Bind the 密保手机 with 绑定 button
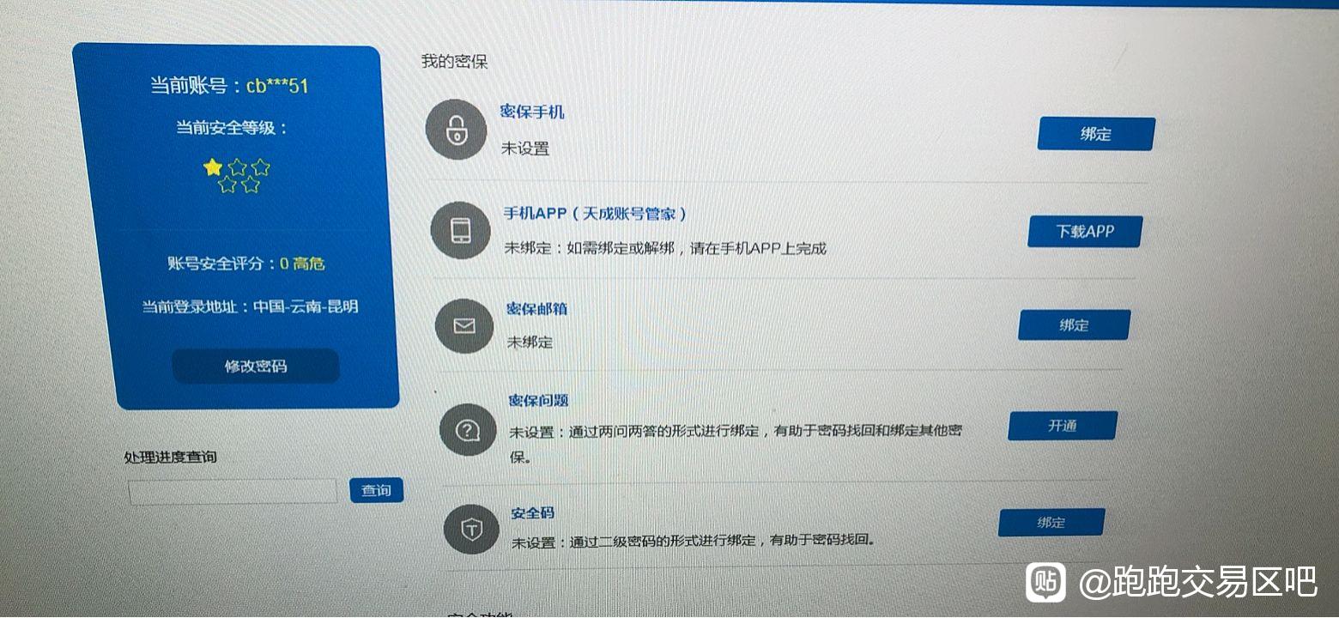This screenshot has height=618, width=1339. click(1096, 134)
